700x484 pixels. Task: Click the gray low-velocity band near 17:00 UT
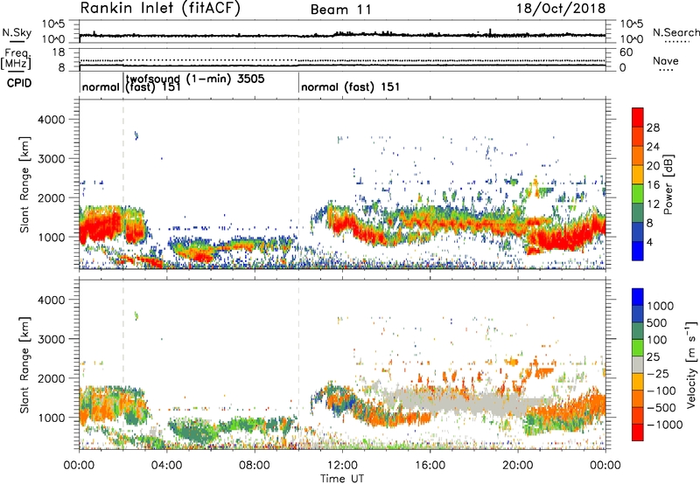pos(465,402)
